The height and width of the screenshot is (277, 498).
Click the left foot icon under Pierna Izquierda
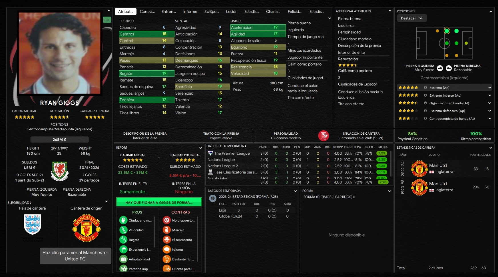click(440, 68)
